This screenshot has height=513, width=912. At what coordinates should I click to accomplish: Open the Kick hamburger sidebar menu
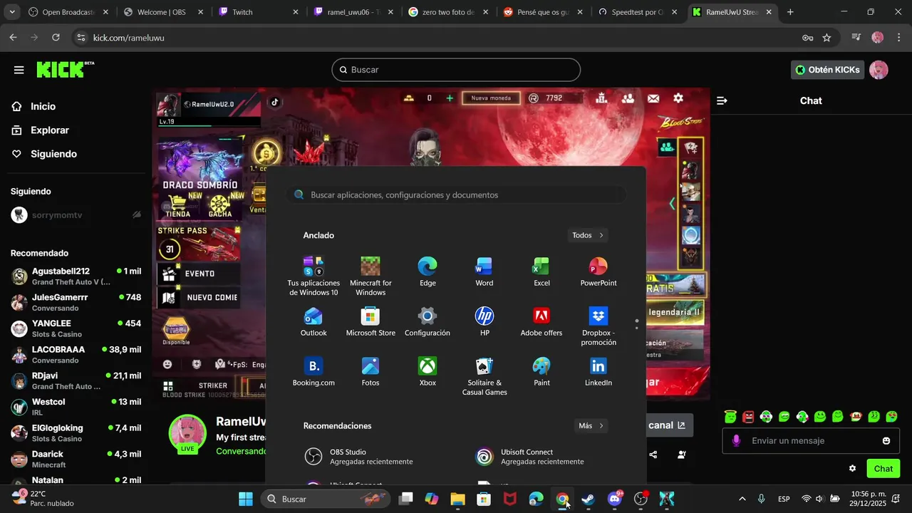pos(19,70)
